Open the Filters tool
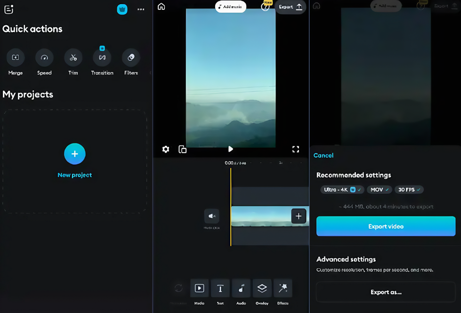The height and width of the screenshot is (313, 461). [130, 57]
